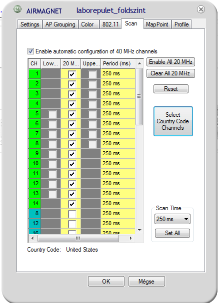The width and height of the screenshot is (218, 305).
Task: Click the vertical scrollbar thumb
Action: [x=139, y=96]
